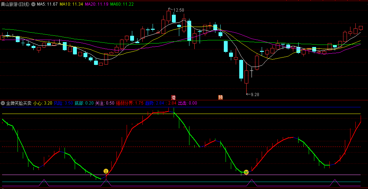Select the MA10: 11.34 label

(71, 4)
